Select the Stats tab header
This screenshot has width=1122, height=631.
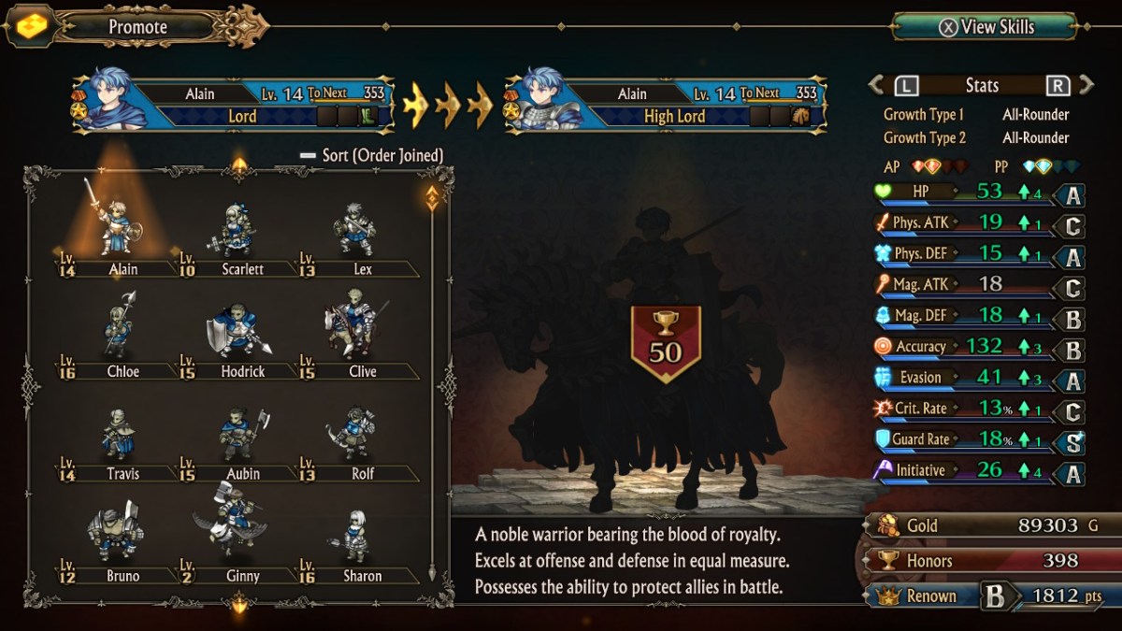(982, 86)
